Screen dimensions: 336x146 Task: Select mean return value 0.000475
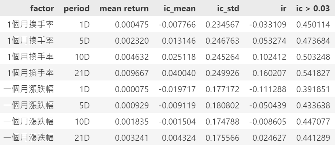tap(132, 25)
